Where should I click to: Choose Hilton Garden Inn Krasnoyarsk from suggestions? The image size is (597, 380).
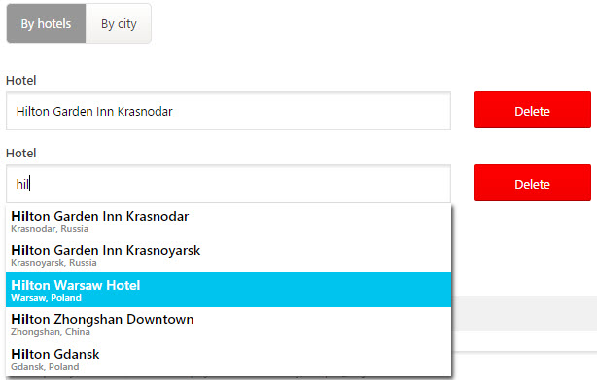(x=228, y=256)
